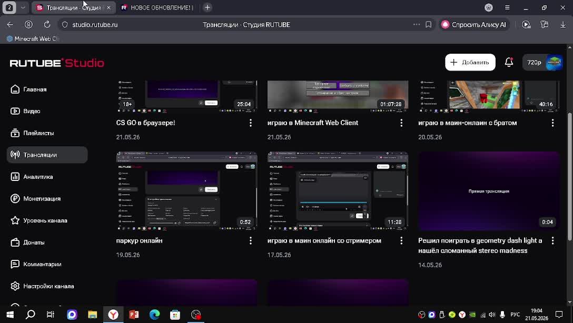Open options menu for паркур онлайн
573x323 pixels.
click(x=251, y=240)
